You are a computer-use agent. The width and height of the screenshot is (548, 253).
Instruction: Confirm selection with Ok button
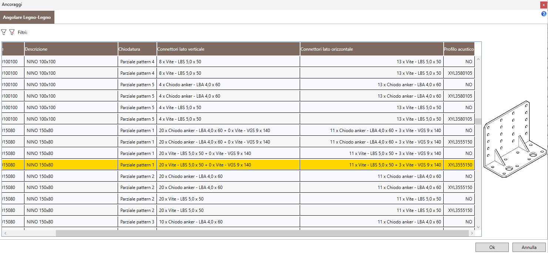point(492,247)
